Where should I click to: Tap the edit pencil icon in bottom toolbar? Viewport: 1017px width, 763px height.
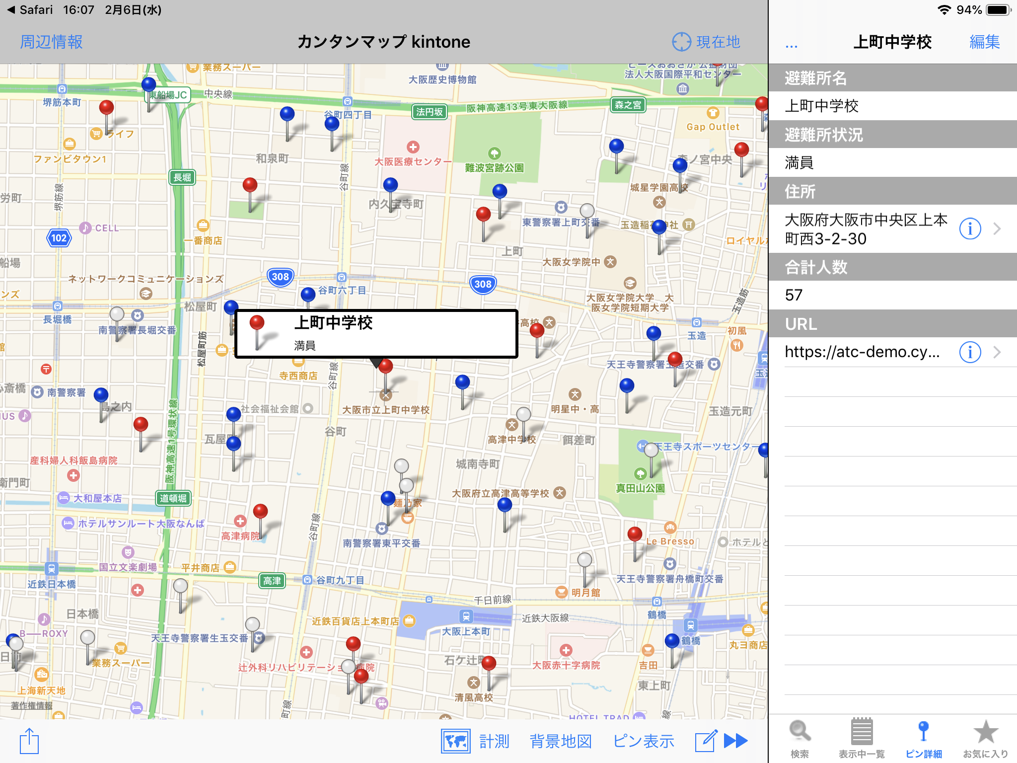(706, 741)
